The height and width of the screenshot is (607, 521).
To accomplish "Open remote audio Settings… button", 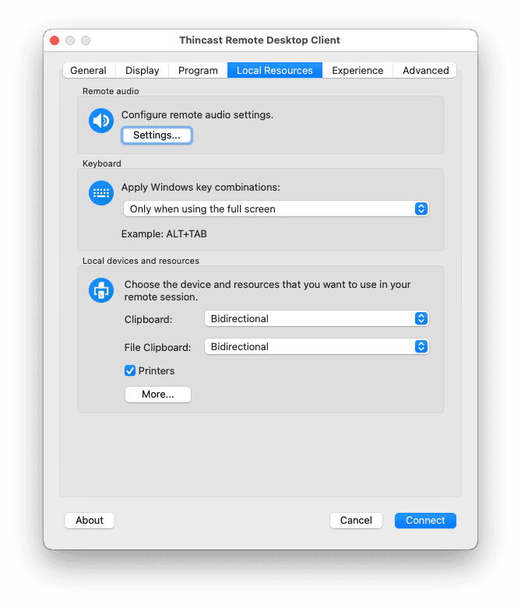I will 157,135.
